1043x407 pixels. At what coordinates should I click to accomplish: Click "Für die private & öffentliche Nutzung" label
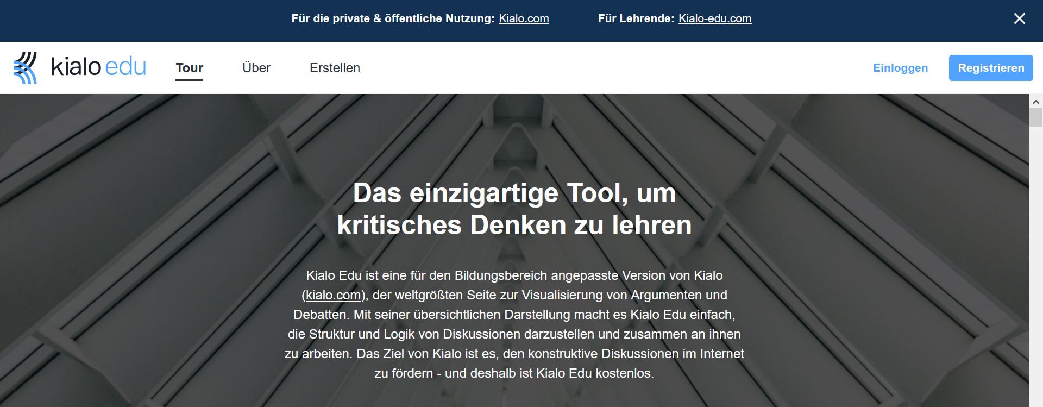pos(392,18)
